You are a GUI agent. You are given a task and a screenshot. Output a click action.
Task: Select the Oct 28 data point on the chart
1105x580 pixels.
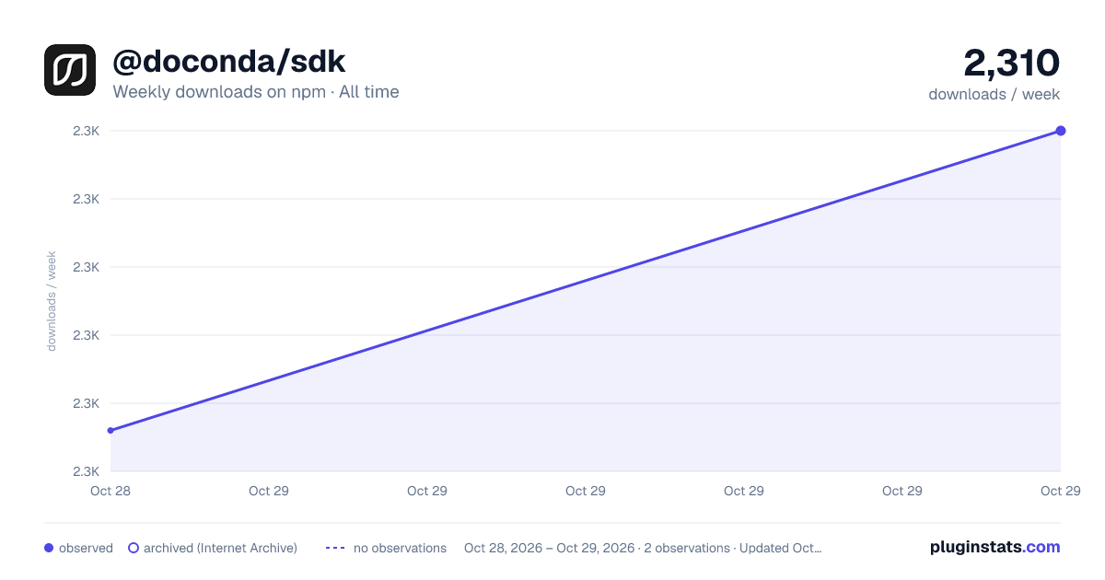pos(110,430)
